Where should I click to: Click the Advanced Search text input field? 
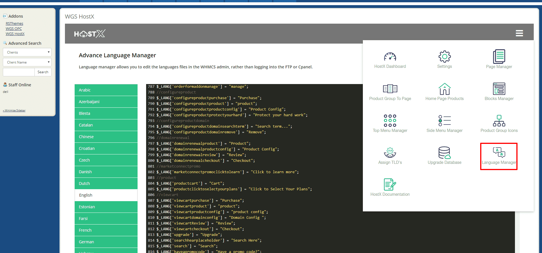(19, 72)
